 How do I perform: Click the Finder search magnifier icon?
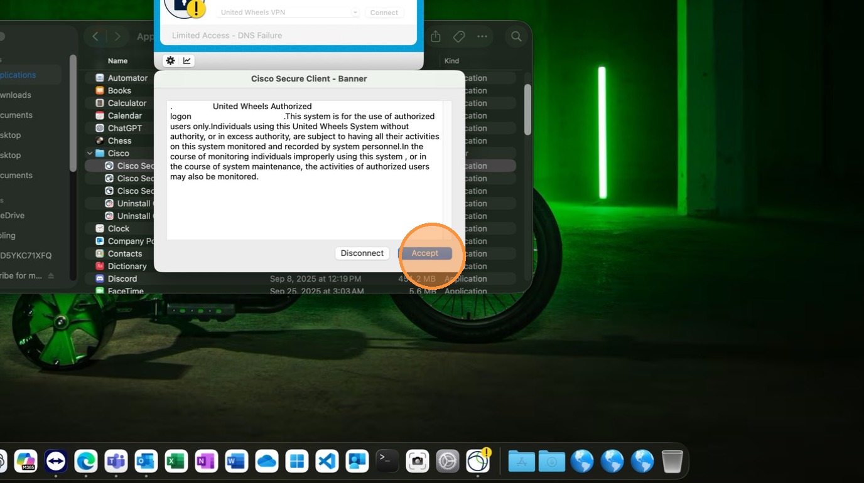[x=516, y=36]
